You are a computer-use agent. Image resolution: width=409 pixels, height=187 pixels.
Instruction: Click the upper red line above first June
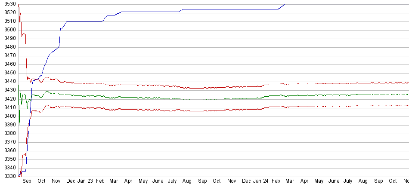point(158,86)
